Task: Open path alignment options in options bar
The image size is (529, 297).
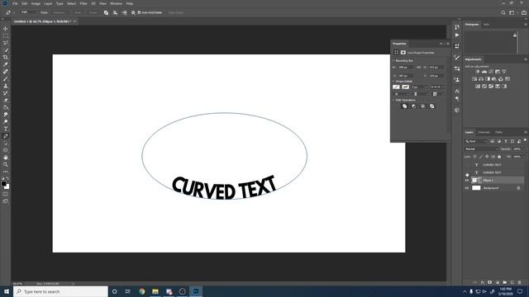Action: click(x=116, y=12)
